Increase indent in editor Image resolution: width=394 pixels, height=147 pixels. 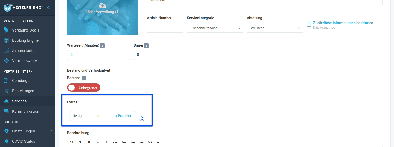tap(142, 142)
